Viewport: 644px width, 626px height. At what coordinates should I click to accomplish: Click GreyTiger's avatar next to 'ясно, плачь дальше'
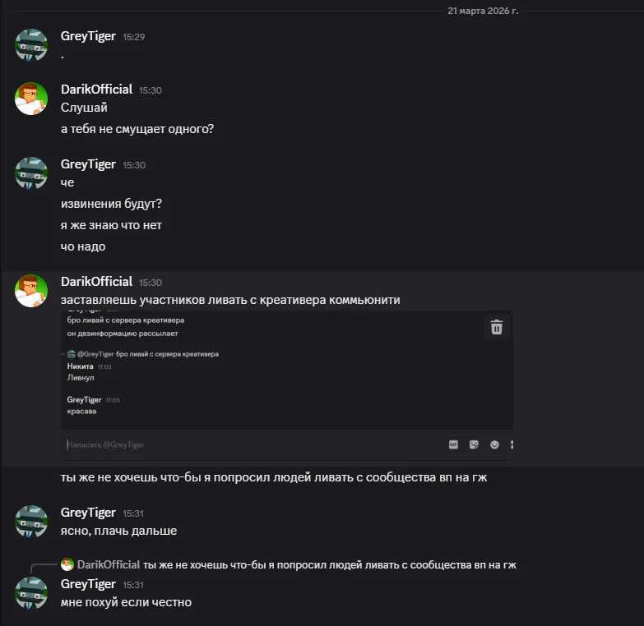pos(31,522)
